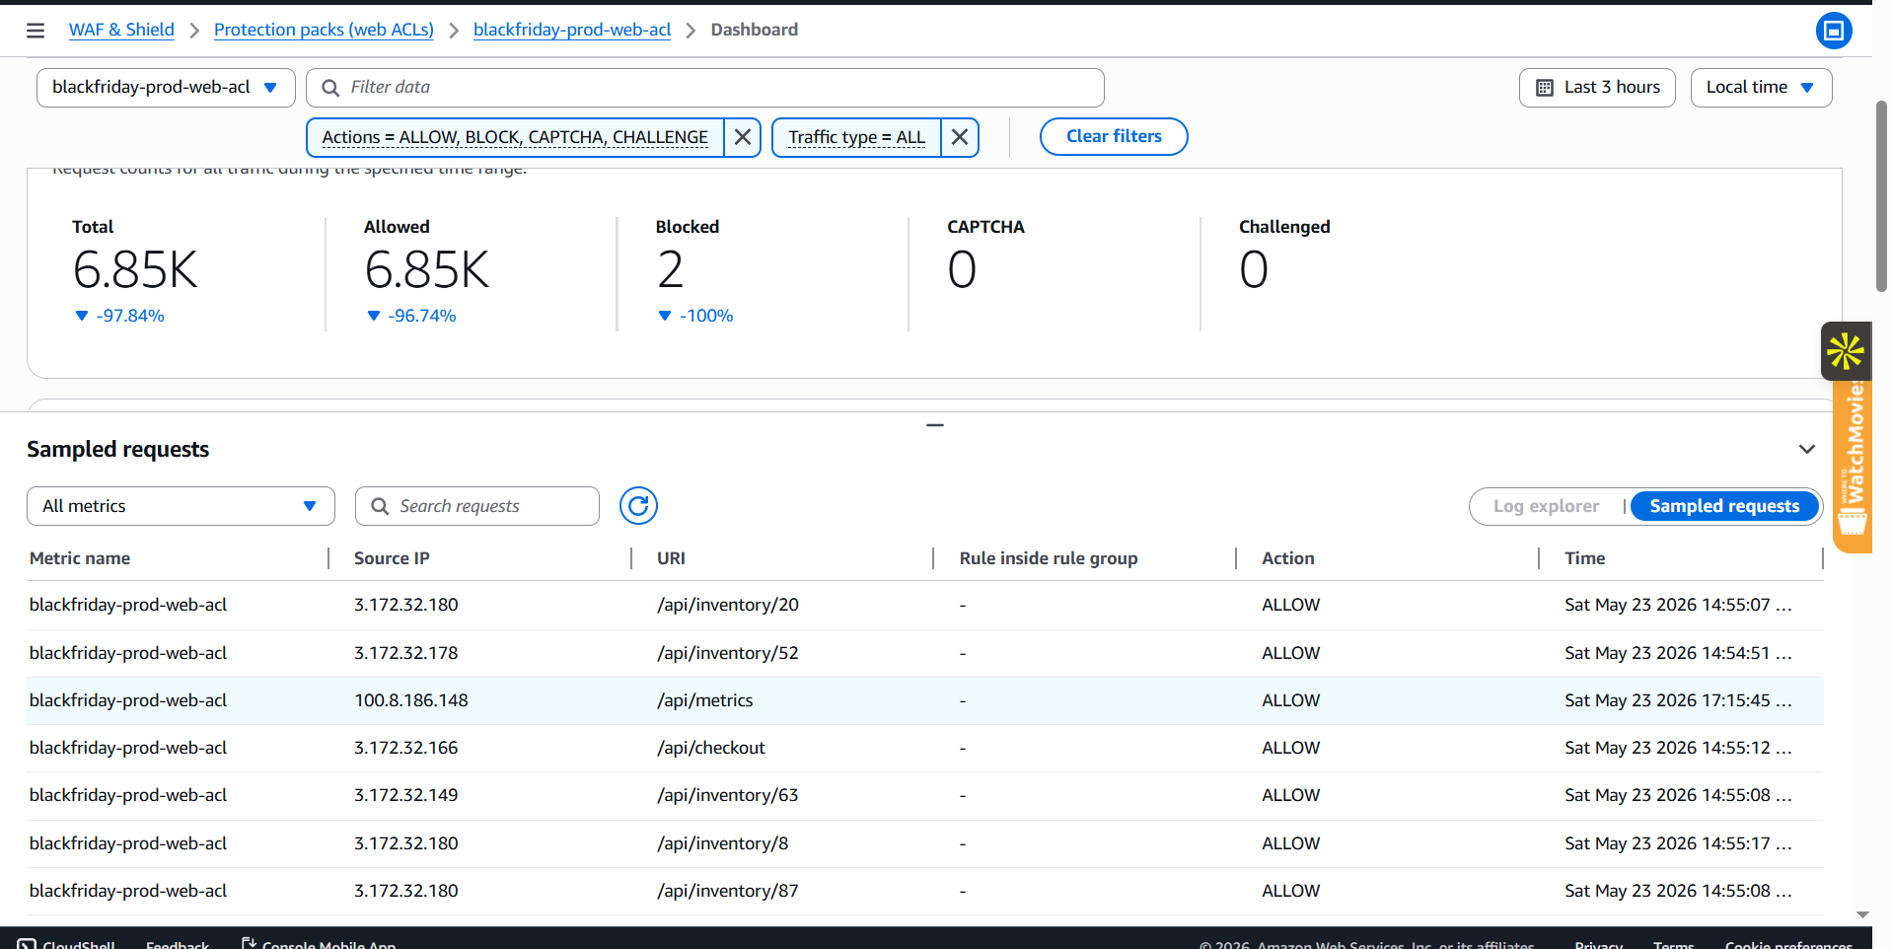Switch to the Log explorer view
Screen dimensions: 1891x949
point(1546,506)
